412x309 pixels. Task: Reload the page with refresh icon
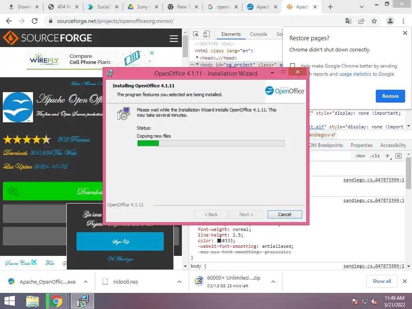tap(35, 21)
